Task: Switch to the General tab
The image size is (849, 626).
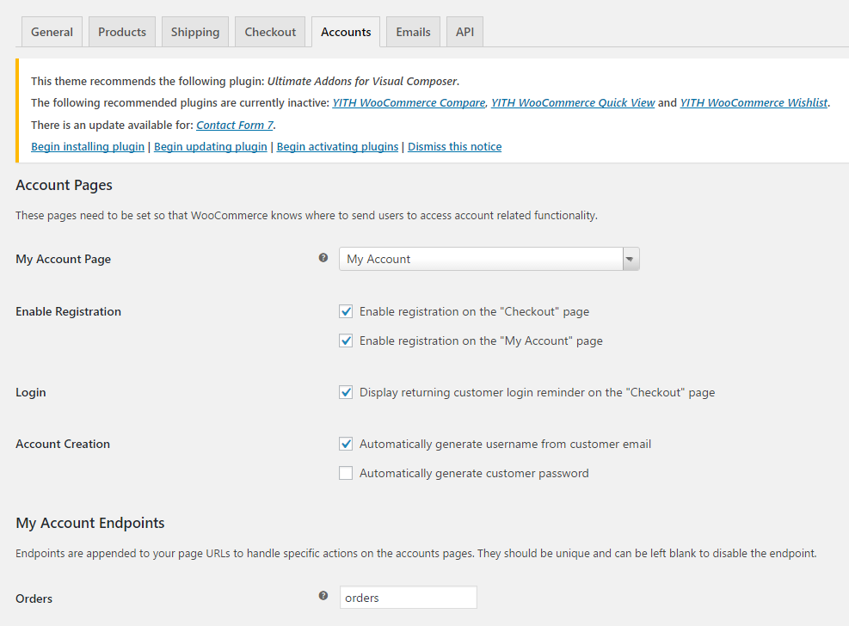Action: point(52,32)
